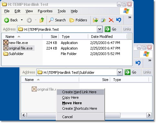Choose Move Here from the context menu
Viewport: 156px width, 123px height.
point(80,103)
